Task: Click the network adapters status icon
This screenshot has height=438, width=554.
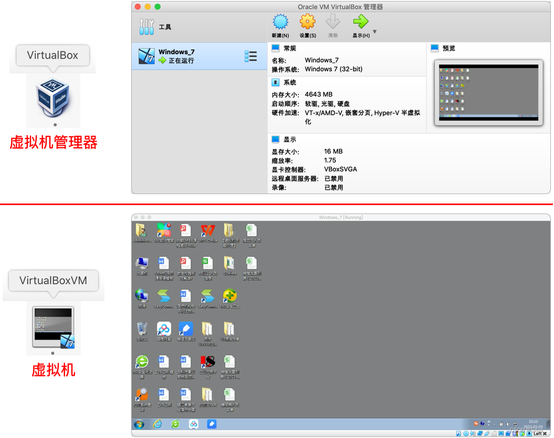Action: (480, 433)
